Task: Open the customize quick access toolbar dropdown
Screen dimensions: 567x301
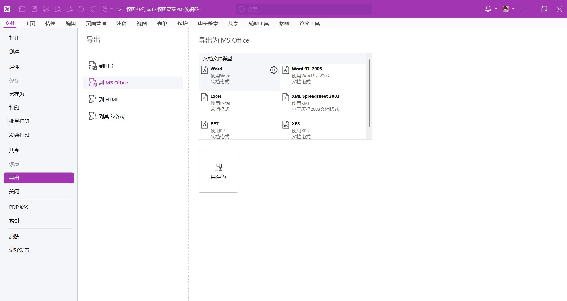Action: point(119,9)
